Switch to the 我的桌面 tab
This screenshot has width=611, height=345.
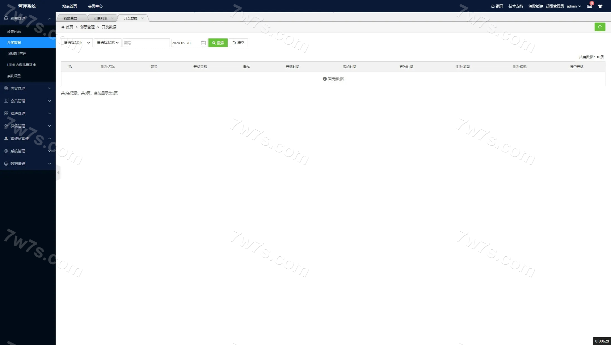[x=70, y=18]
